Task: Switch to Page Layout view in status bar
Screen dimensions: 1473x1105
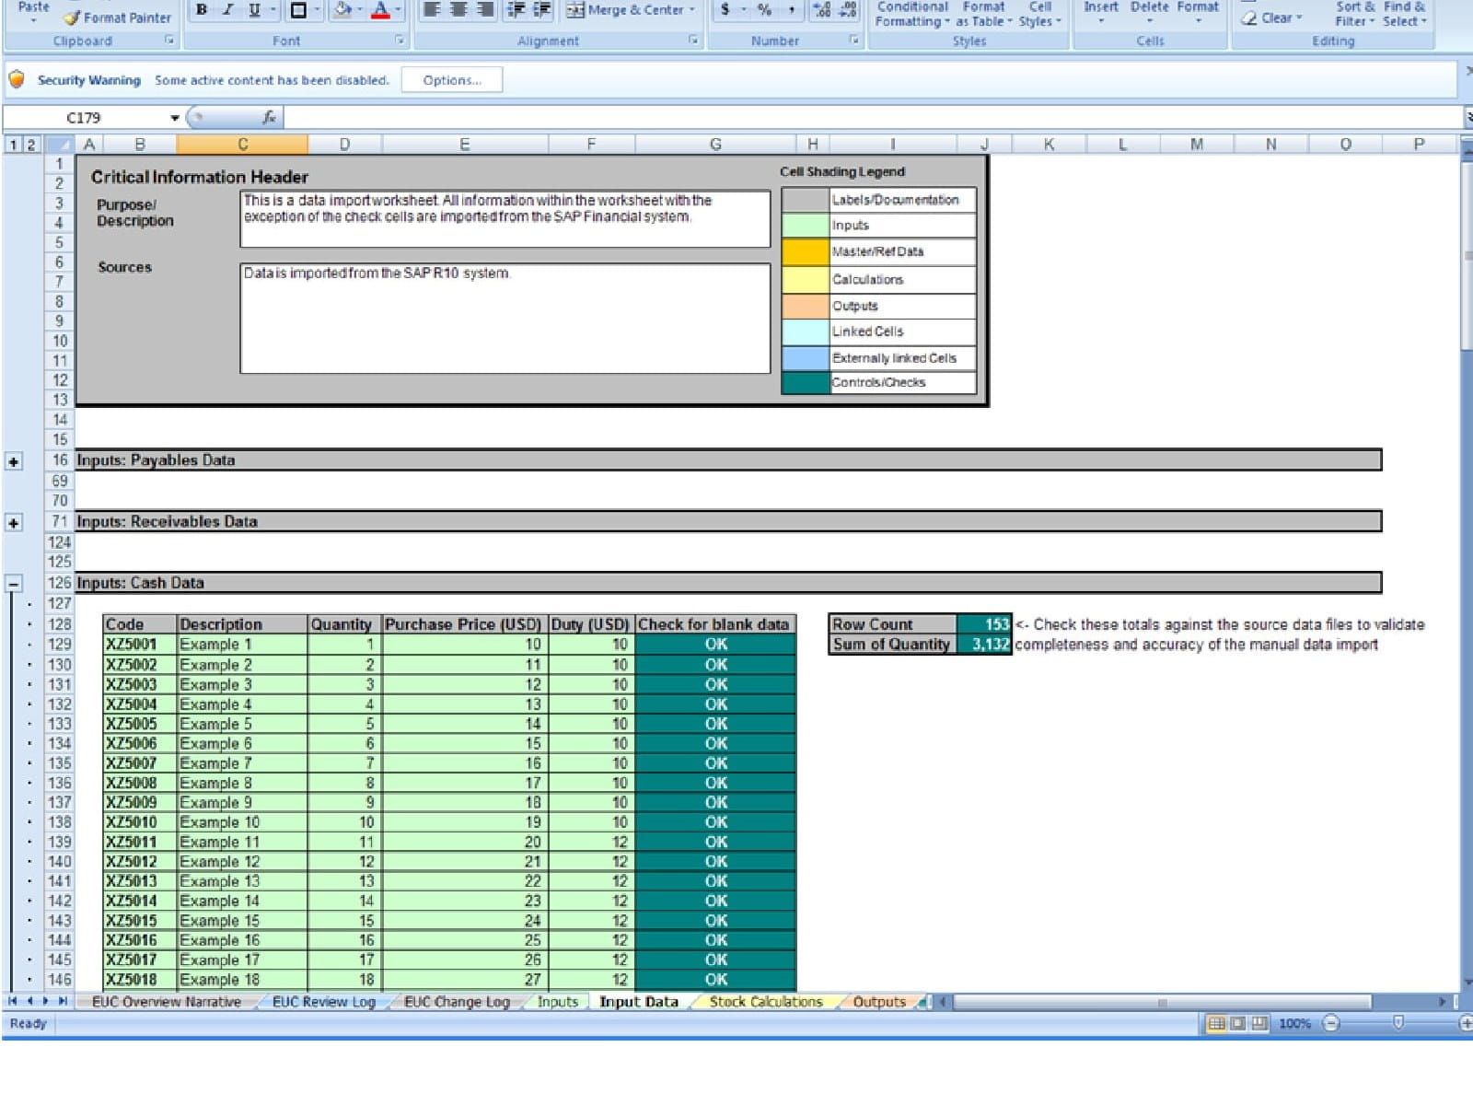Action: 1237,1023
